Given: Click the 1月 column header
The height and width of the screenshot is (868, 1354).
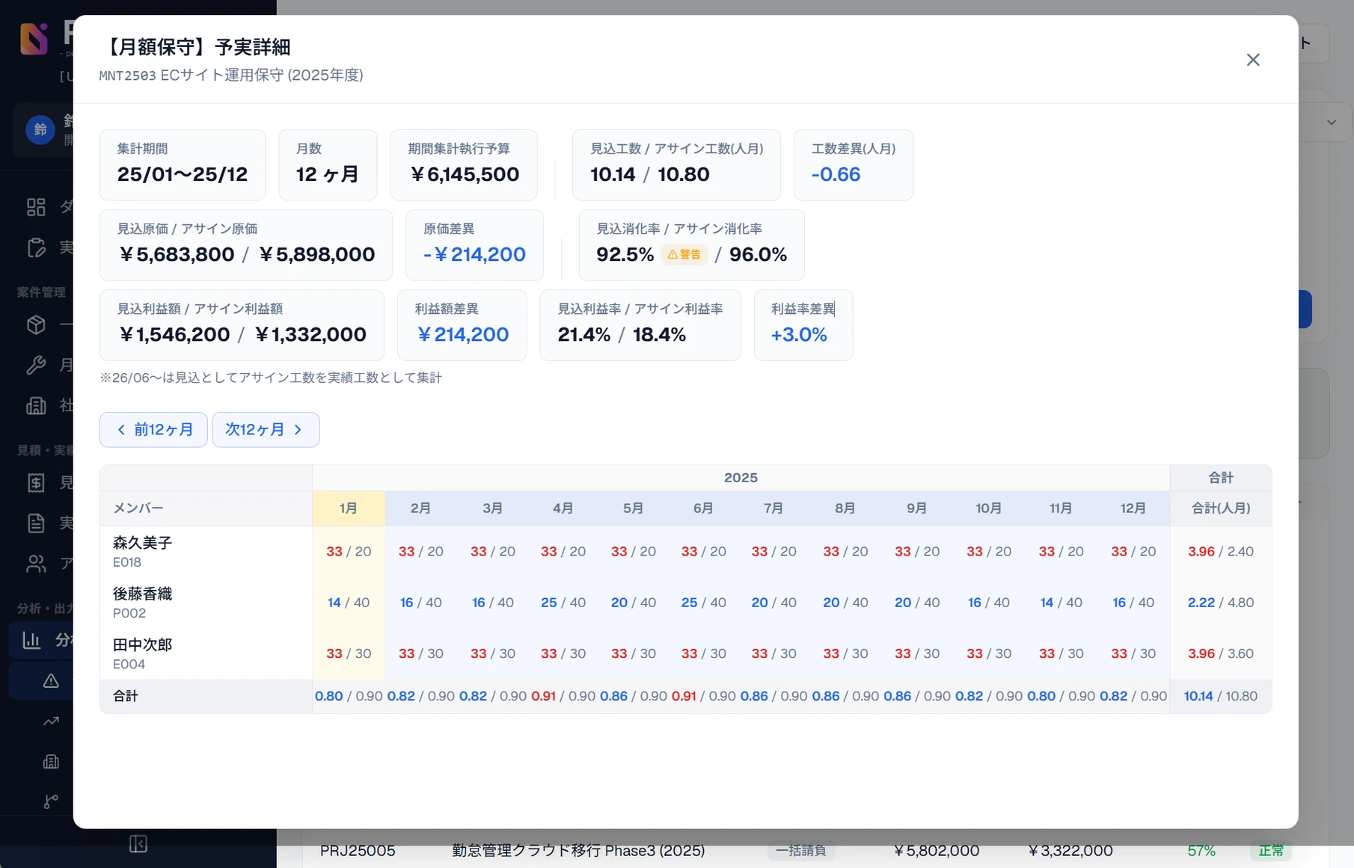Looking at the screenshot, I should coord(349,508).
